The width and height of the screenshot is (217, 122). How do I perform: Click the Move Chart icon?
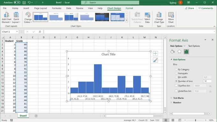click(x=171, y=15)
